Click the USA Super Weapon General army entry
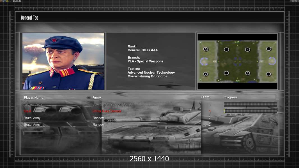The image size is (299, 168). click(x=113, y=104)
